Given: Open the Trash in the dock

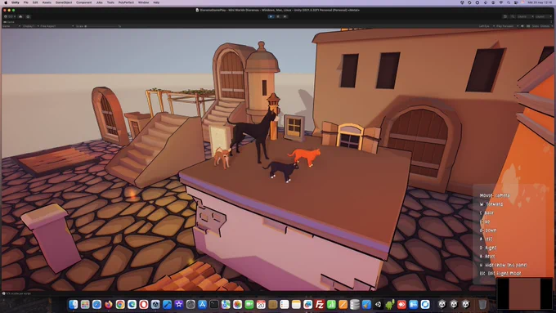Looking at the screenshot, I should tap(482, 304).
